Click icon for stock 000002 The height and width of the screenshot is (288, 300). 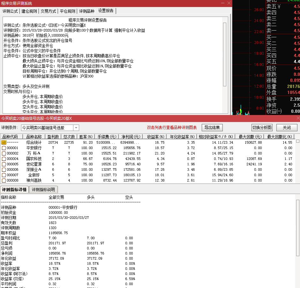(4, 153)
